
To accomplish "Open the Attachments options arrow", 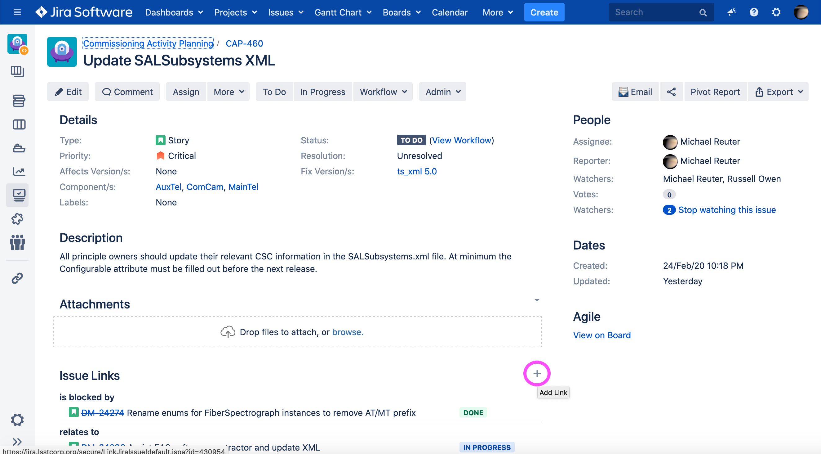I will coord(537,300).
